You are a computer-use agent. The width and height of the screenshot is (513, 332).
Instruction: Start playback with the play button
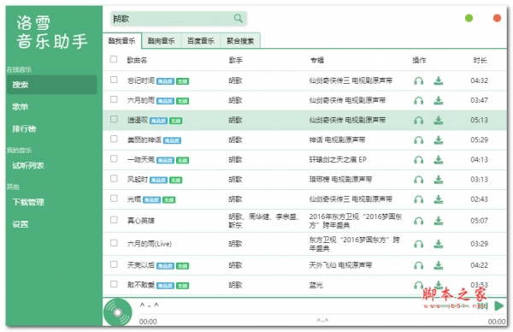[499, 305]
